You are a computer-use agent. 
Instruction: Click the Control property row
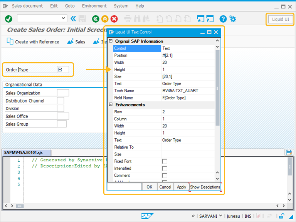[164, 48]
